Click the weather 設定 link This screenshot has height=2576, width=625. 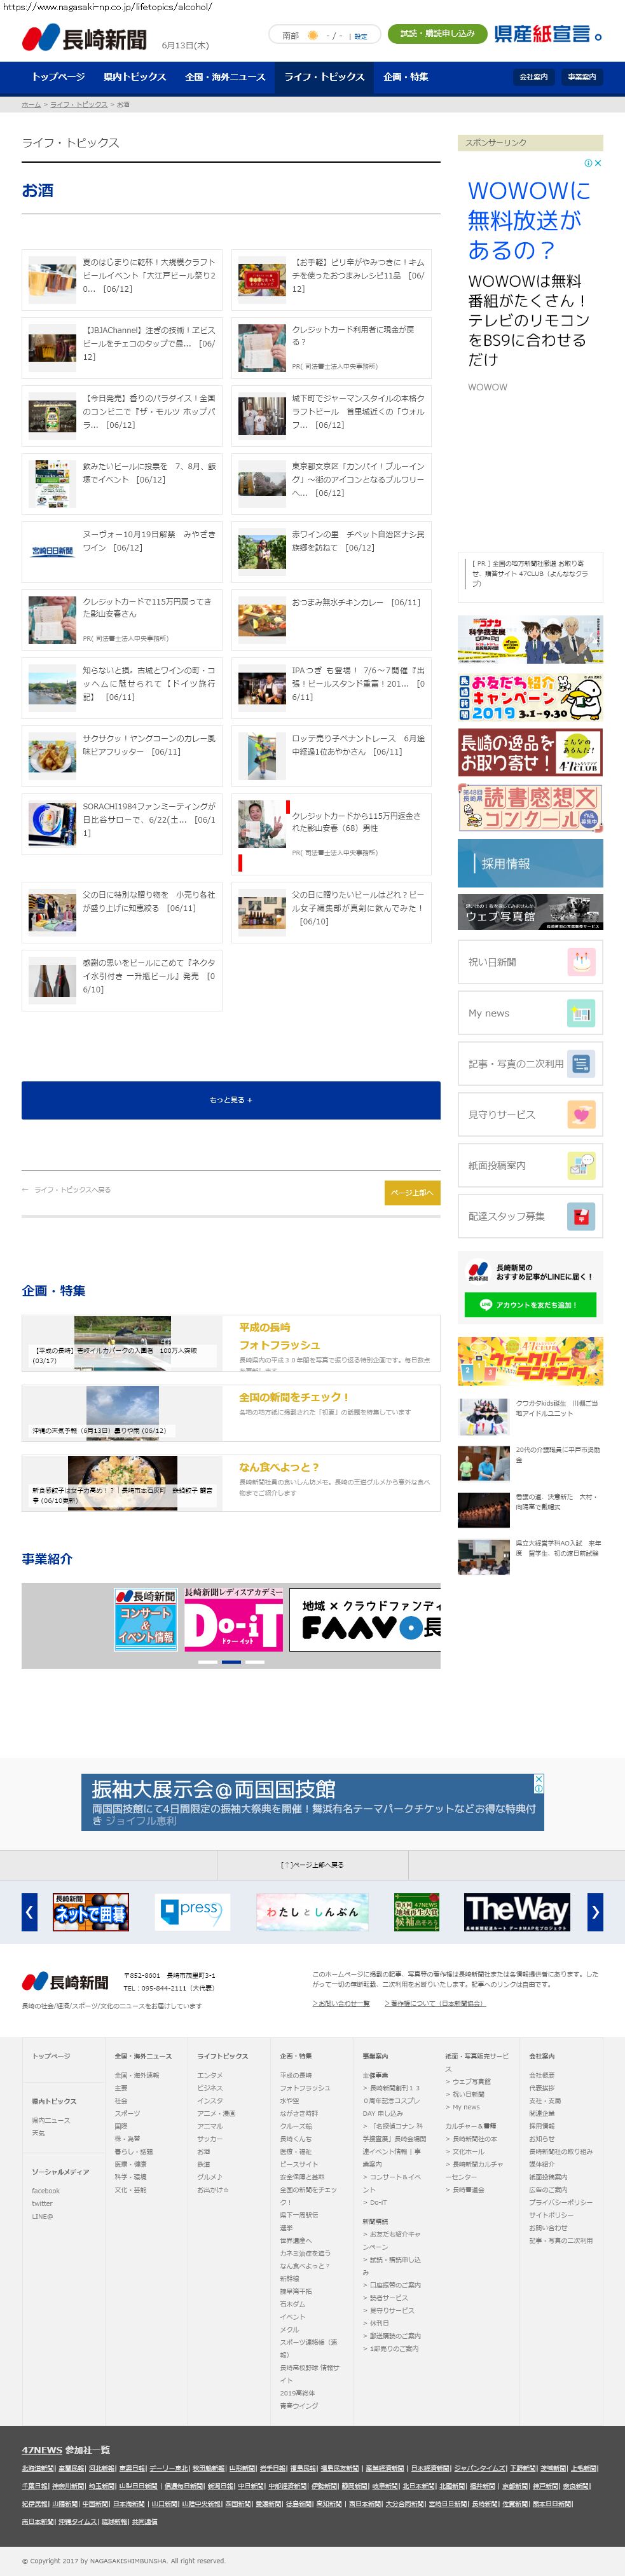point(361,36)
